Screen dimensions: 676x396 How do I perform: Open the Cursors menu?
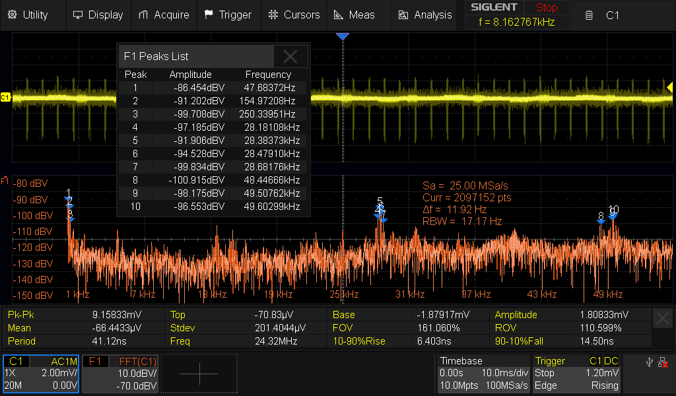click(x=294, y=15)
